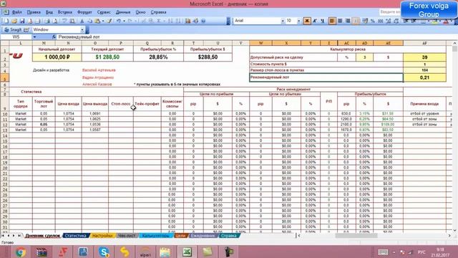Toggle Align Left button
The image size is (458, 258).
coord(332,21)
